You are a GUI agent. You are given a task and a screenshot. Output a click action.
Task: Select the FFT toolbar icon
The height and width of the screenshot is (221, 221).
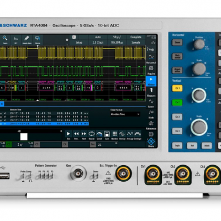(16, 39)
